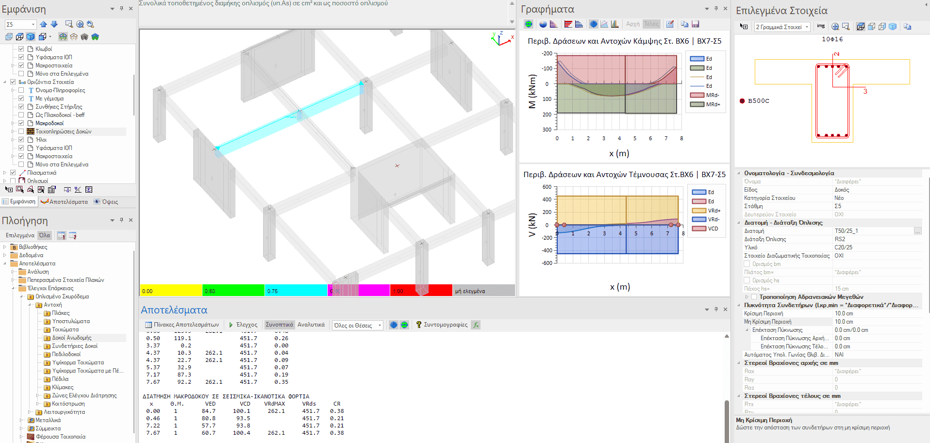930x443 pixels.
Task: Select the solid blue cube render mode icon
Action: pos(31,37)
